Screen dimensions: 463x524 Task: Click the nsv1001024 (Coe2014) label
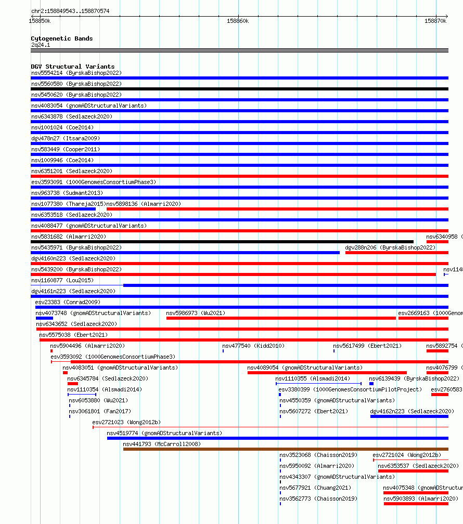(62, 127)
